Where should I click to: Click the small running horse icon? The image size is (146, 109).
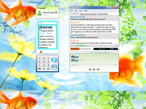tap(41, 52)
